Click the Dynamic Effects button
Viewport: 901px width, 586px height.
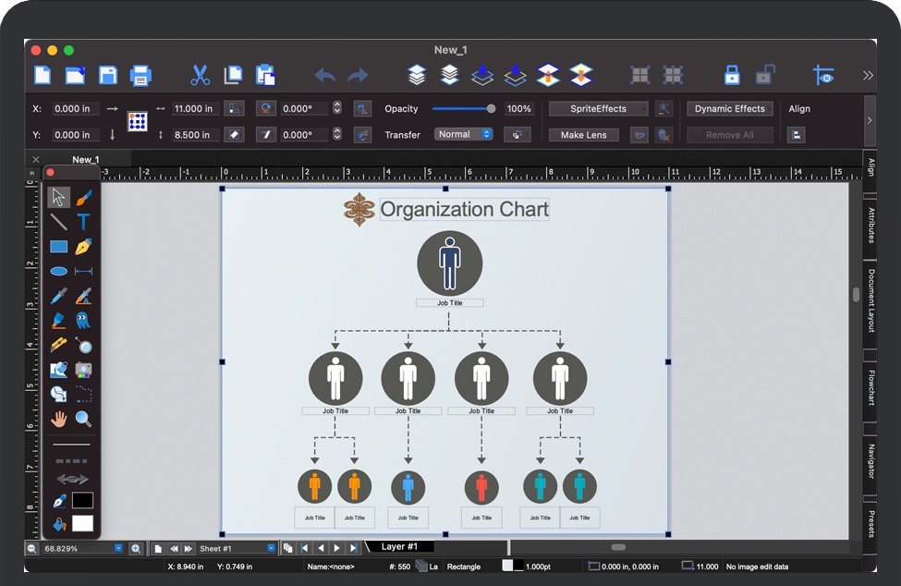729,109
